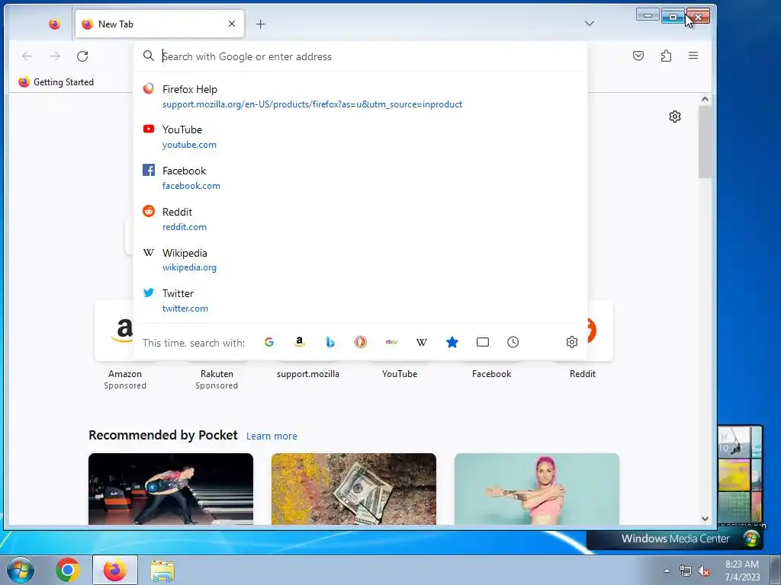Click the support.mozilla shortcut label
The height and width of the screenshot is (585, 781).
308,373
